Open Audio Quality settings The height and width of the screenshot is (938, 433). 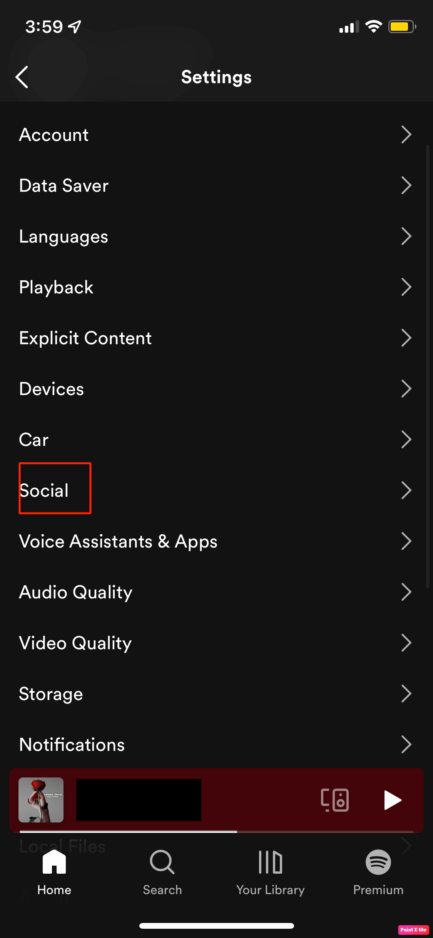[x=216, y=592]
